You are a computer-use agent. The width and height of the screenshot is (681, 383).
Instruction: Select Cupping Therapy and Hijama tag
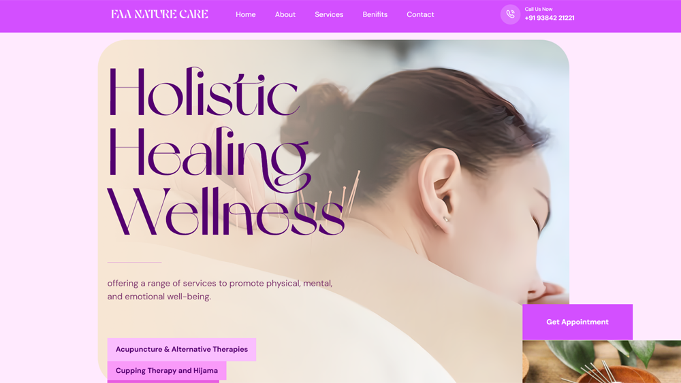[x=167, y=371]
